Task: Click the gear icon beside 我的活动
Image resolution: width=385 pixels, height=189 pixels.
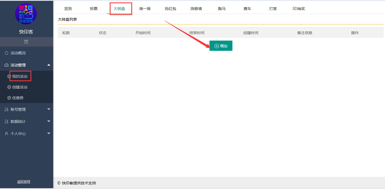Action: point(9,76)
